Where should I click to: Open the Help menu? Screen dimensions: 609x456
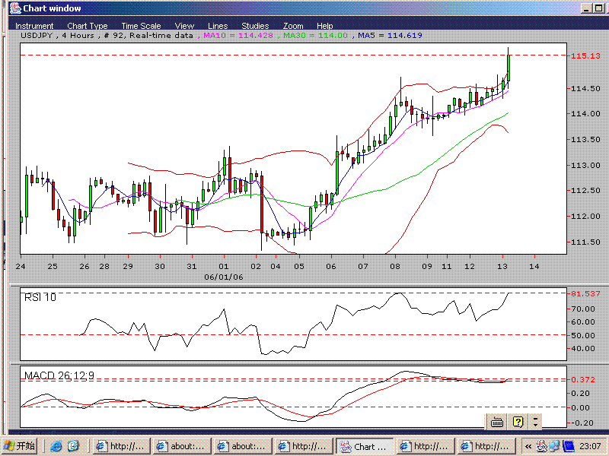(325, 26)
